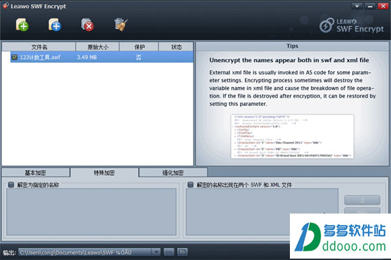Click the remove file icon with red X
This screenshot has width=391, height=260.
(88, 25)
